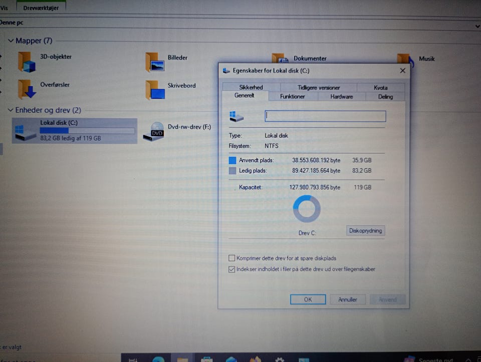The image size is (481, 362).
Task: Collapse the Mapper (7) group
Action: pyautogui.click(x=11, y=41)
